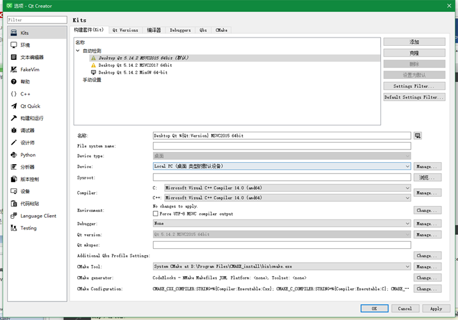The image size is (458, 320).
Task: Select the FakeVim settings icon
Action: pos(14,69)
